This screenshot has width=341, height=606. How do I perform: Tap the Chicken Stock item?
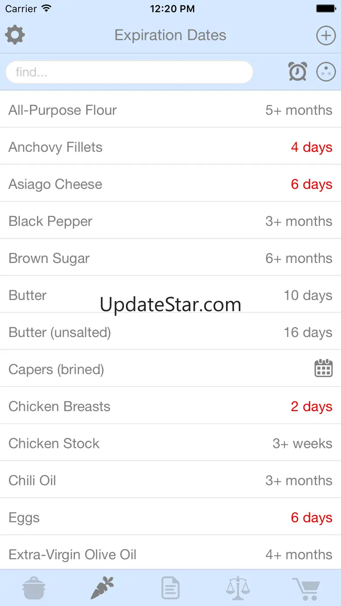(170, 443)
